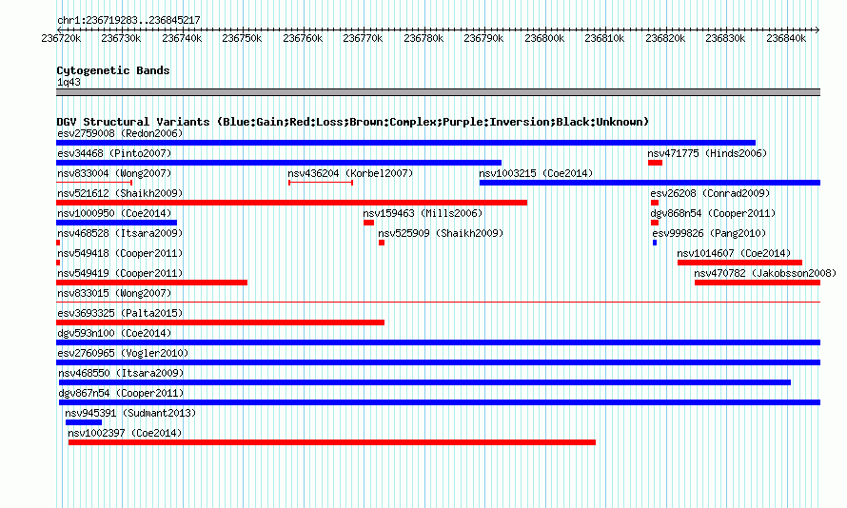
Task: Click the nsv521612 (Shaikh2009) red bar
Action: pyautogui.click(x=292, y=203)
